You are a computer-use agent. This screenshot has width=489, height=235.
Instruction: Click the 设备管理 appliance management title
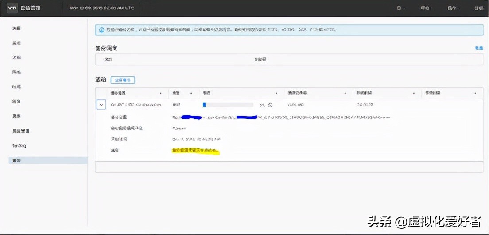click(31, 8)
